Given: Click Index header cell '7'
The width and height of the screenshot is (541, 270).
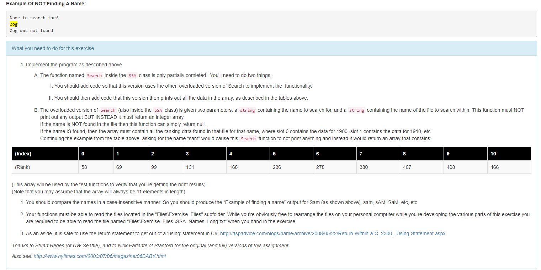Looking at the screenshot, I should click(378, 154).
